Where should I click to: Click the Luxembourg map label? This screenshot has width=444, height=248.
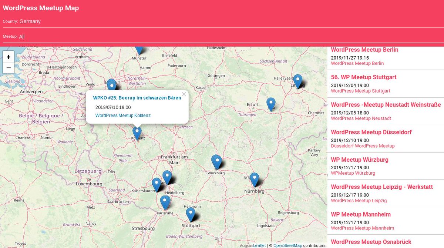point(89,184)
